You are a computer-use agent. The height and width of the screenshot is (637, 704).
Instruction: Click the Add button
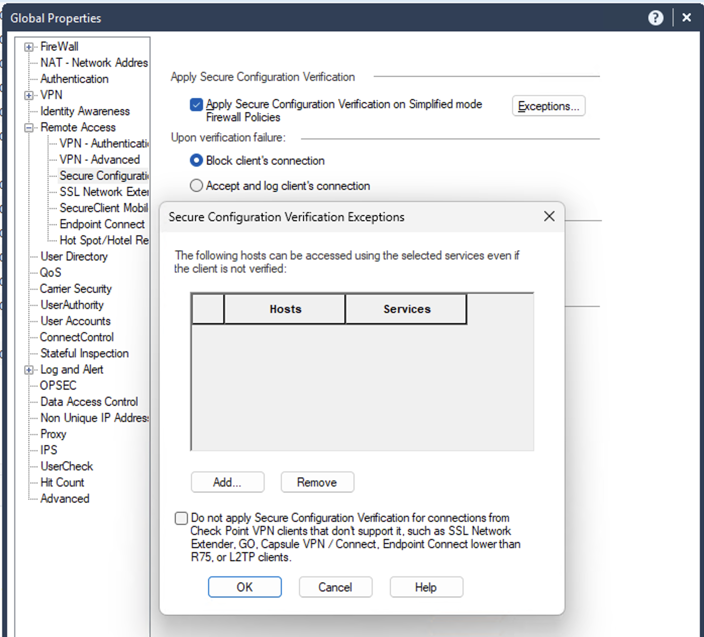[x=227, y=482]
